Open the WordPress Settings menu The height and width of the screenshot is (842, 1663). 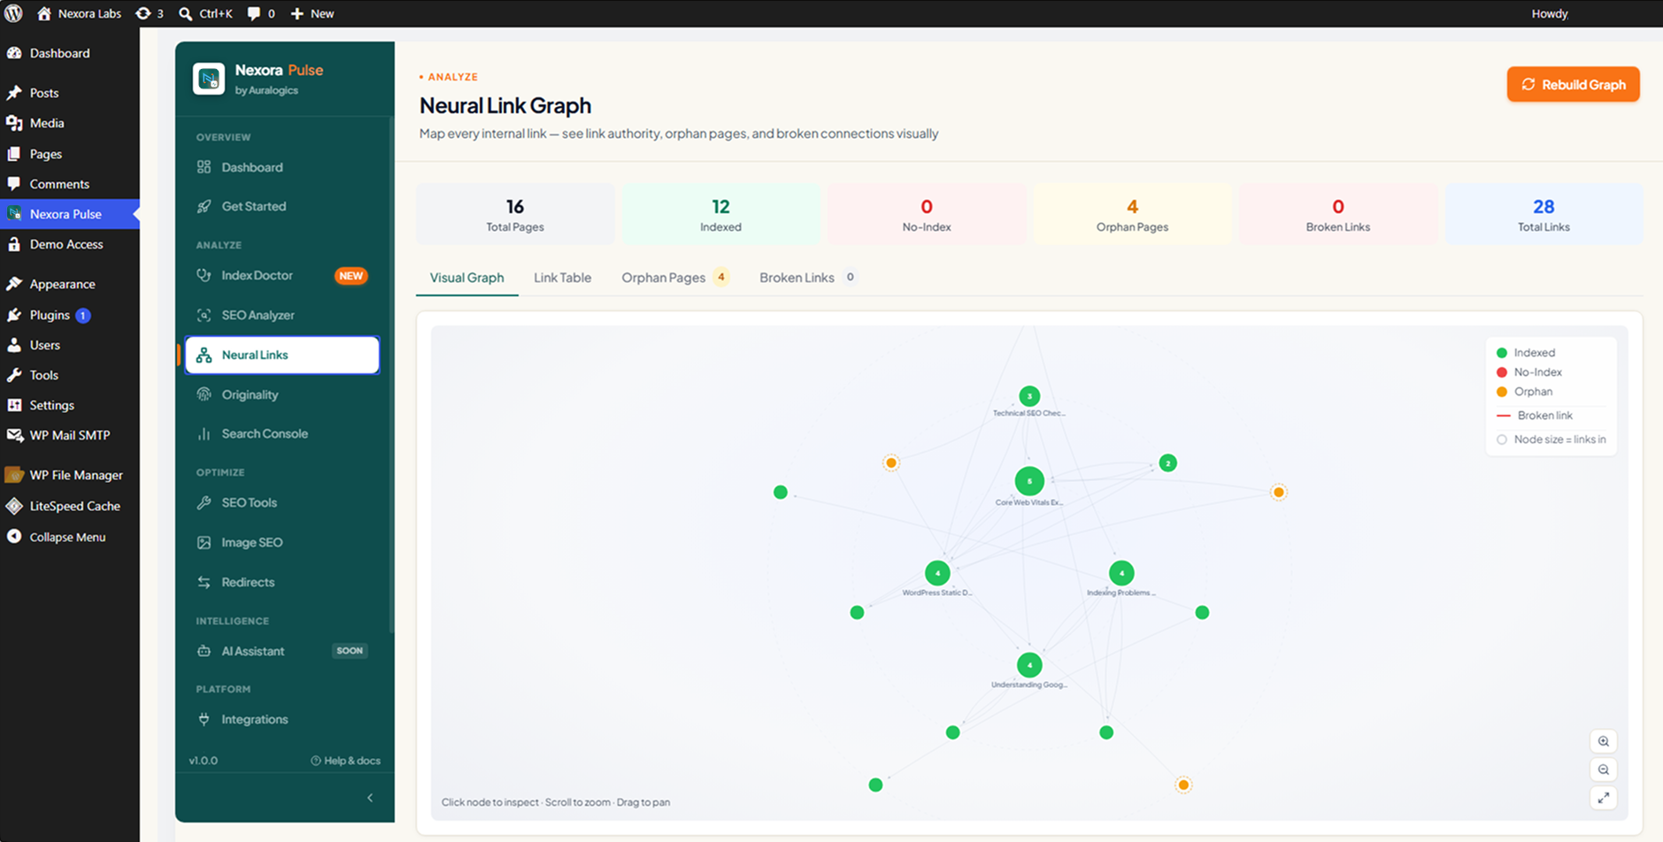pyautogui.click(x=69, y=405)
